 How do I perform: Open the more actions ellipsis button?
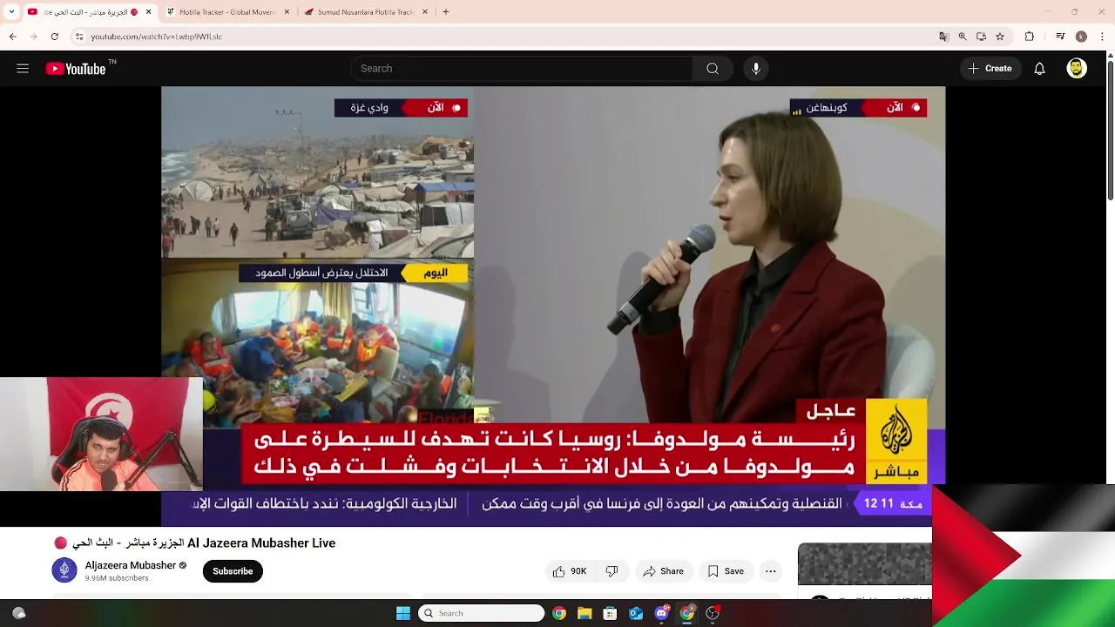(770, 571)
